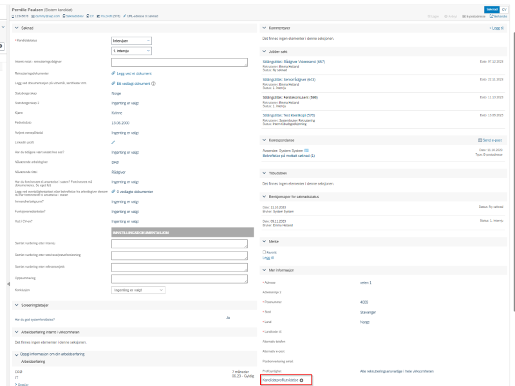Click help icon next to 'Ett vedlagt dokument'
Image resolution: width=515 pixels, height=386 pixels.
point(153,84)
